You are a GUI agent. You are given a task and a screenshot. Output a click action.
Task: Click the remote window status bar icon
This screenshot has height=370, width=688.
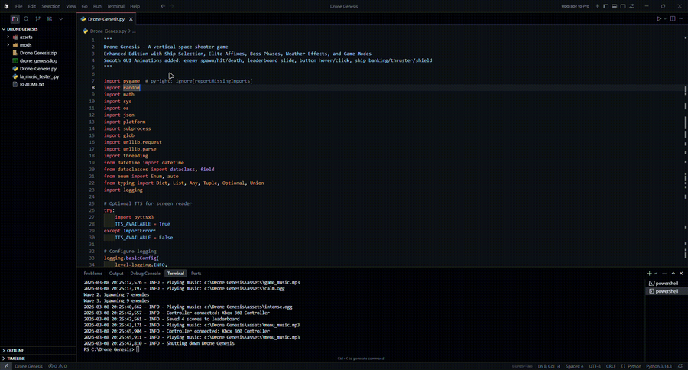point(5,366)
